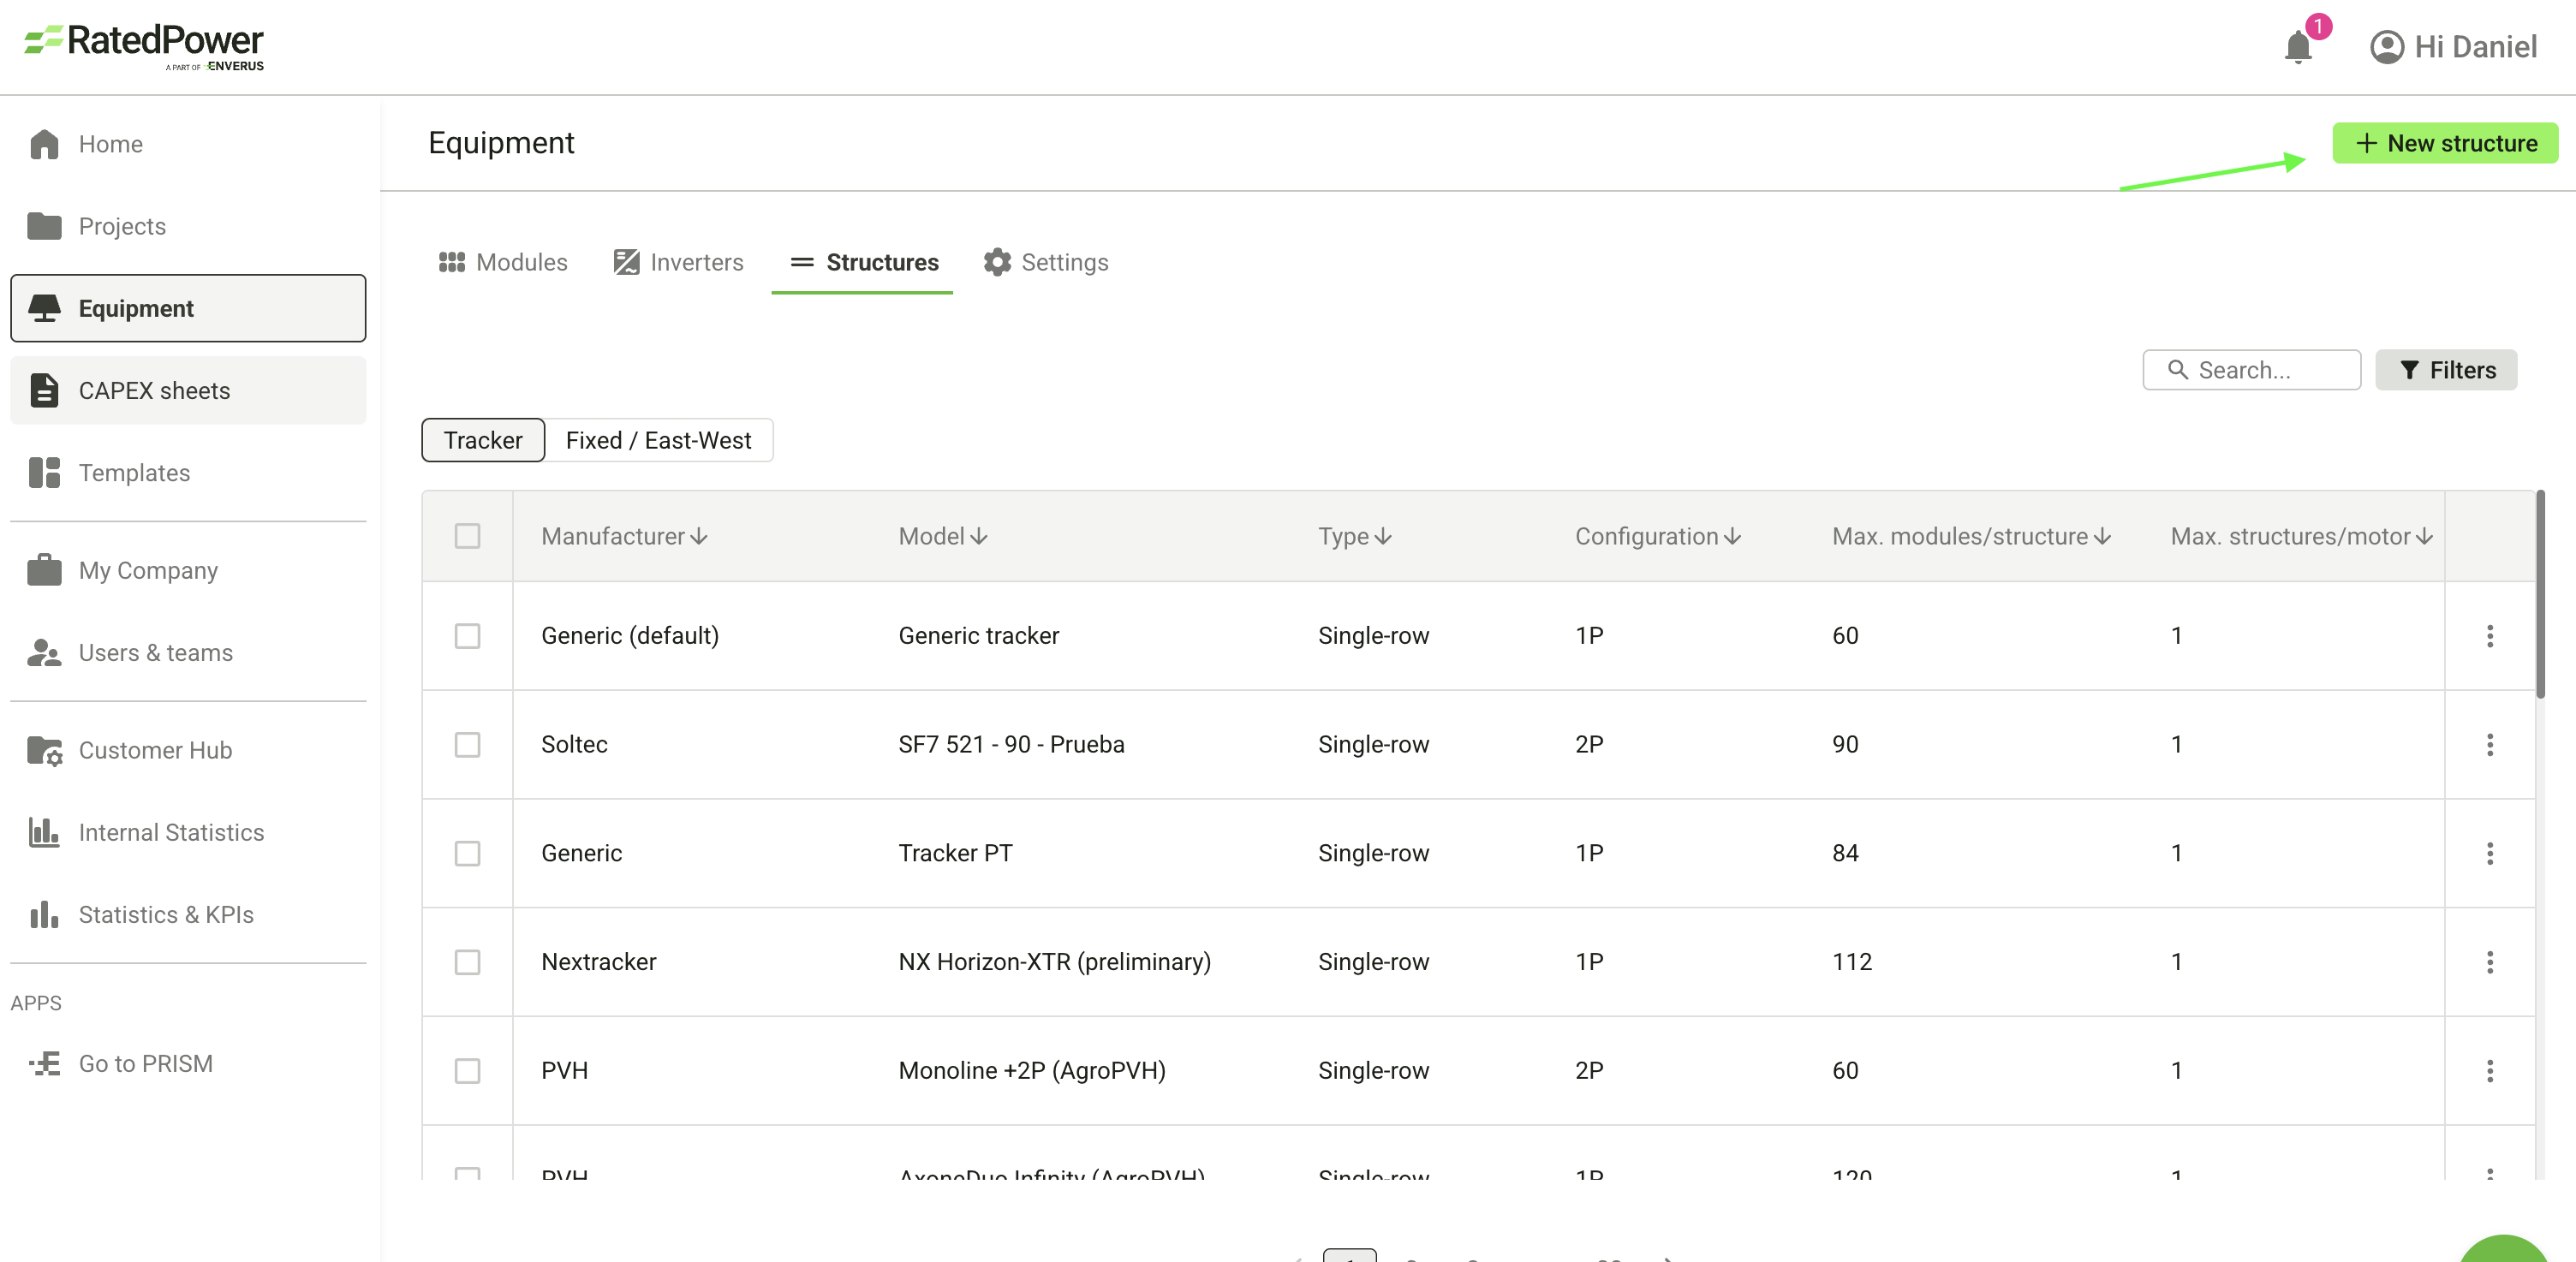The height and width of the screenshot is (1262, 2576).
Task: Click the New structure button
Action: 2445,143
